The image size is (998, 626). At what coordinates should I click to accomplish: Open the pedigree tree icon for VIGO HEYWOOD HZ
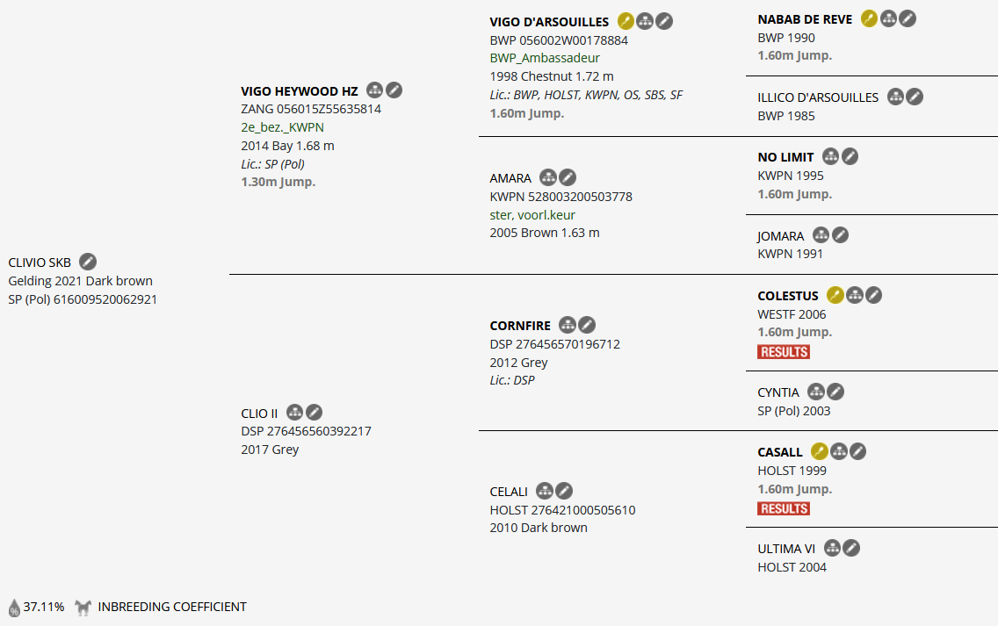click(375, 90)
